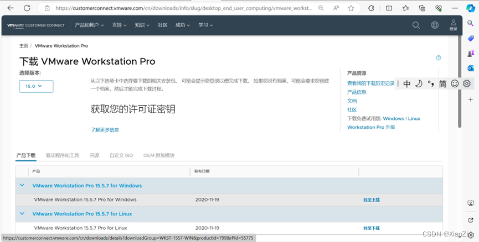479x242 pixels.
Task: Open the language globe icon
Action: (435, 25)
